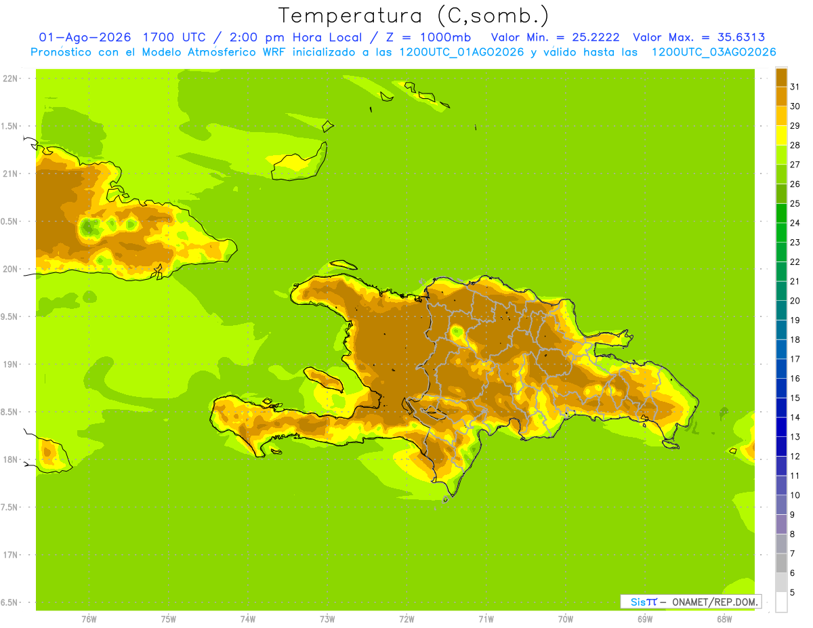
Task: Click the legend value 20
Action: pos(795,301)
